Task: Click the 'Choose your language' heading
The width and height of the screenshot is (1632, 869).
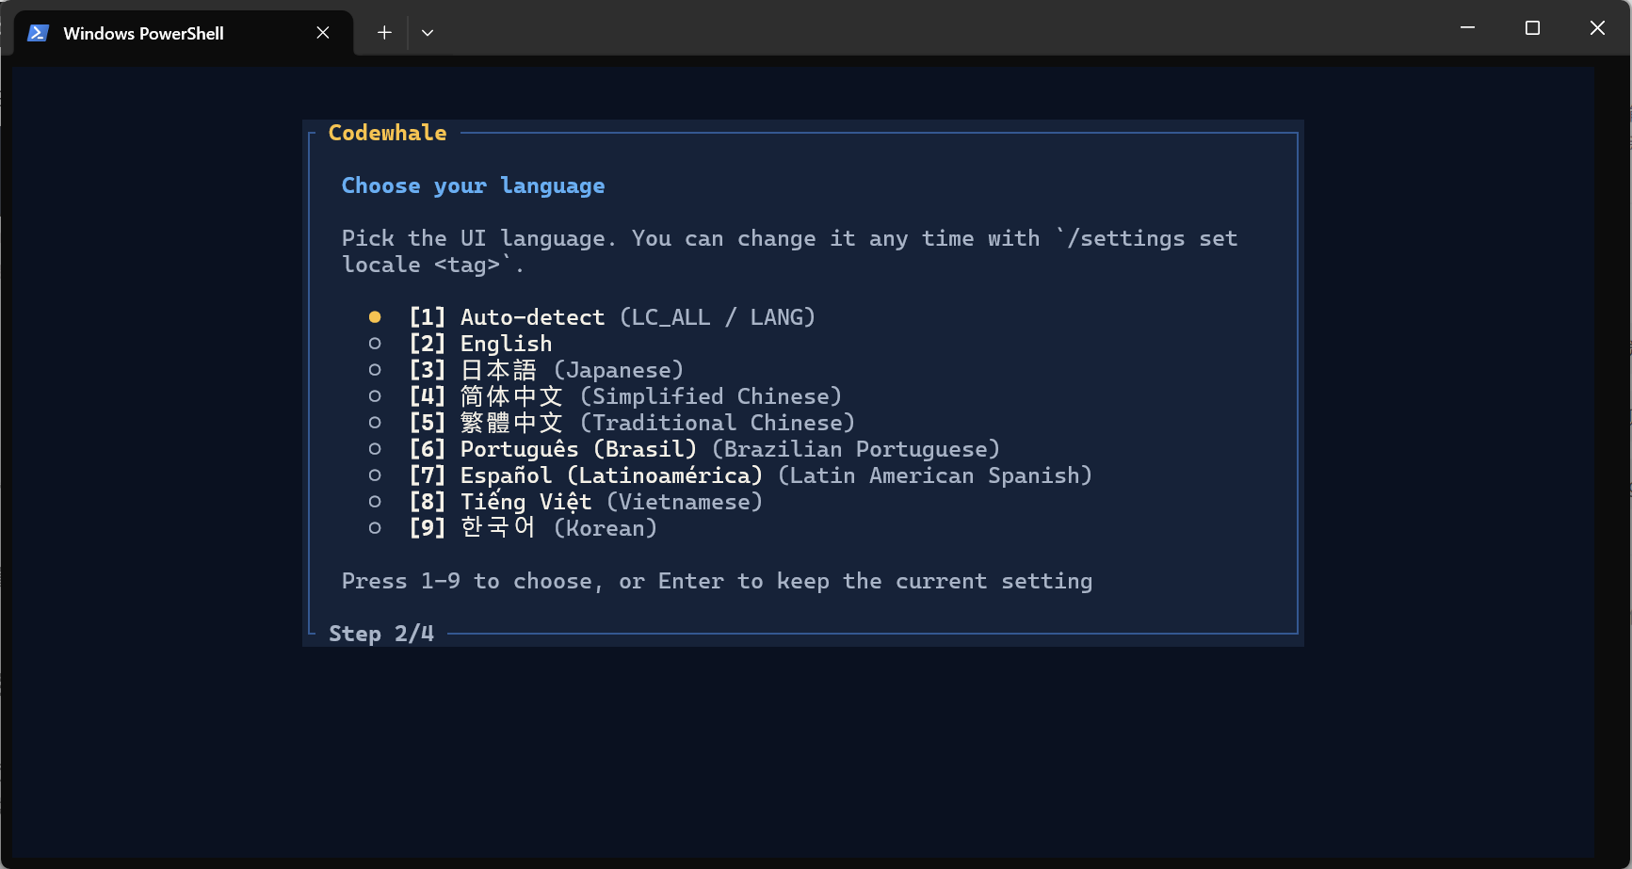Action: (474, 185)
